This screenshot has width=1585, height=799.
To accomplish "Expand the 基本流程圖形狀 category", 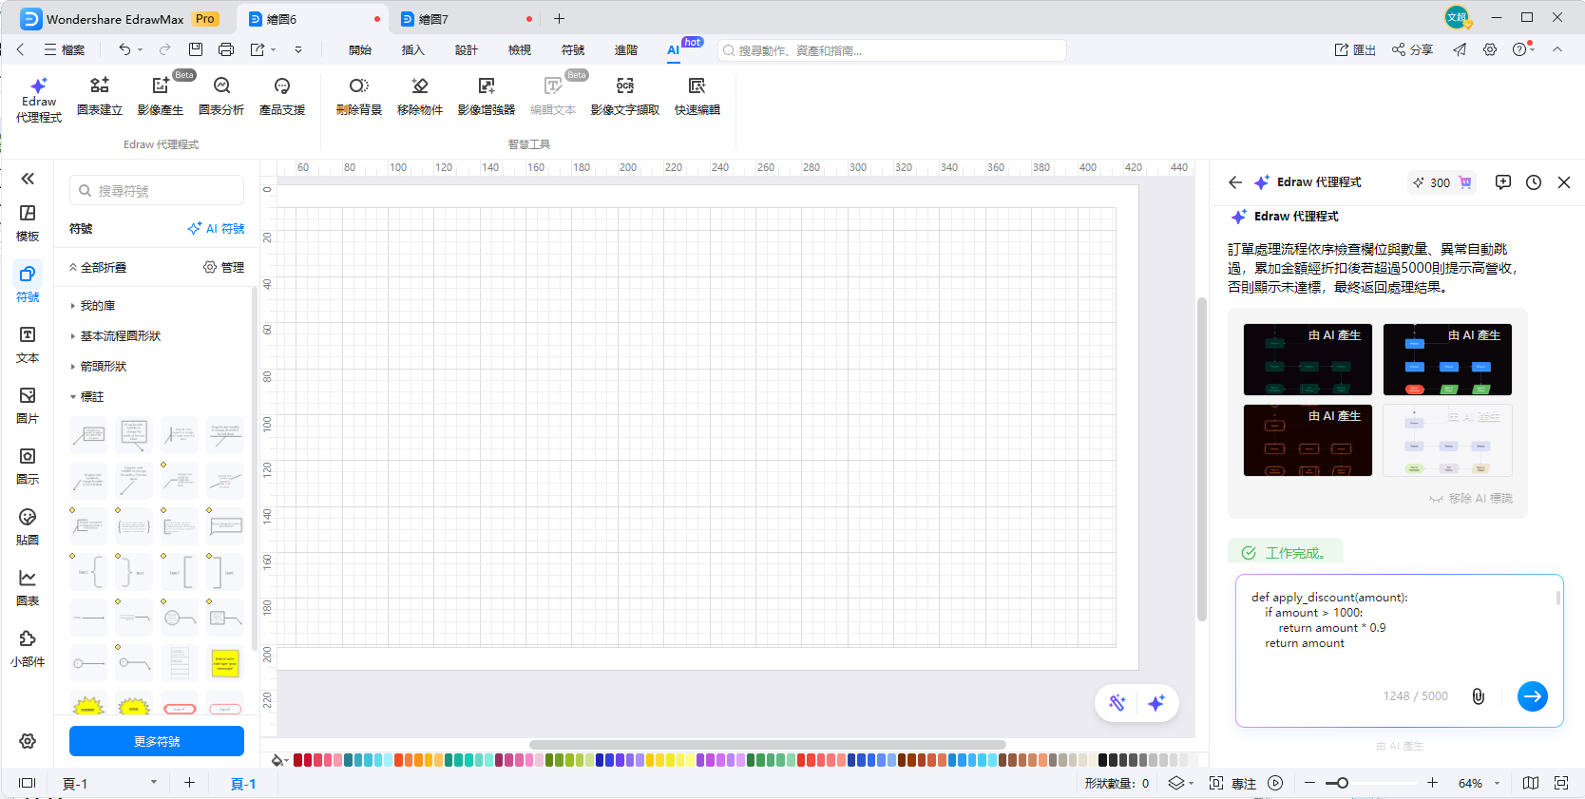I will tap(120, 336).
